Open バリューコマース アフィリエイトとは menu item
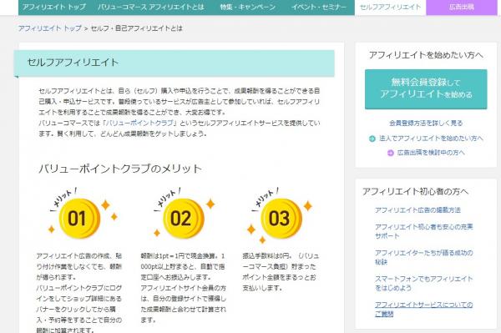Image resolution: width=501 pixels, height=333 pixels. (151, 7)
